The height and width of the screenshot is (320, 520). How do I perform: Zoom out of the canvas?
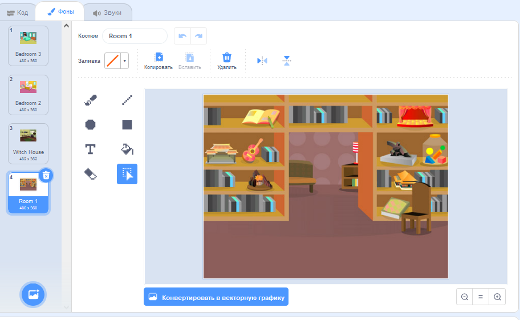pos(465,297)
